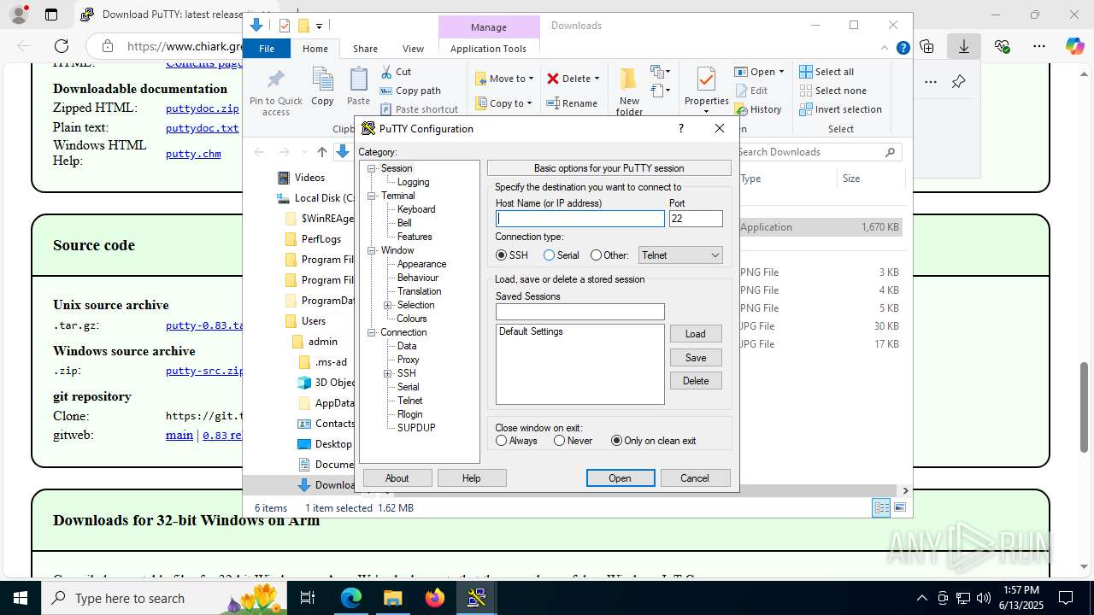1094x615 pixels.
Task: Click the Windows Start button
Action: coord(20,598)
